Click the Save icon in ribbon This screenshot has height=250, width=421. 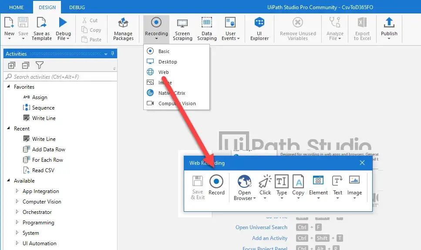(x=23, y=23)
